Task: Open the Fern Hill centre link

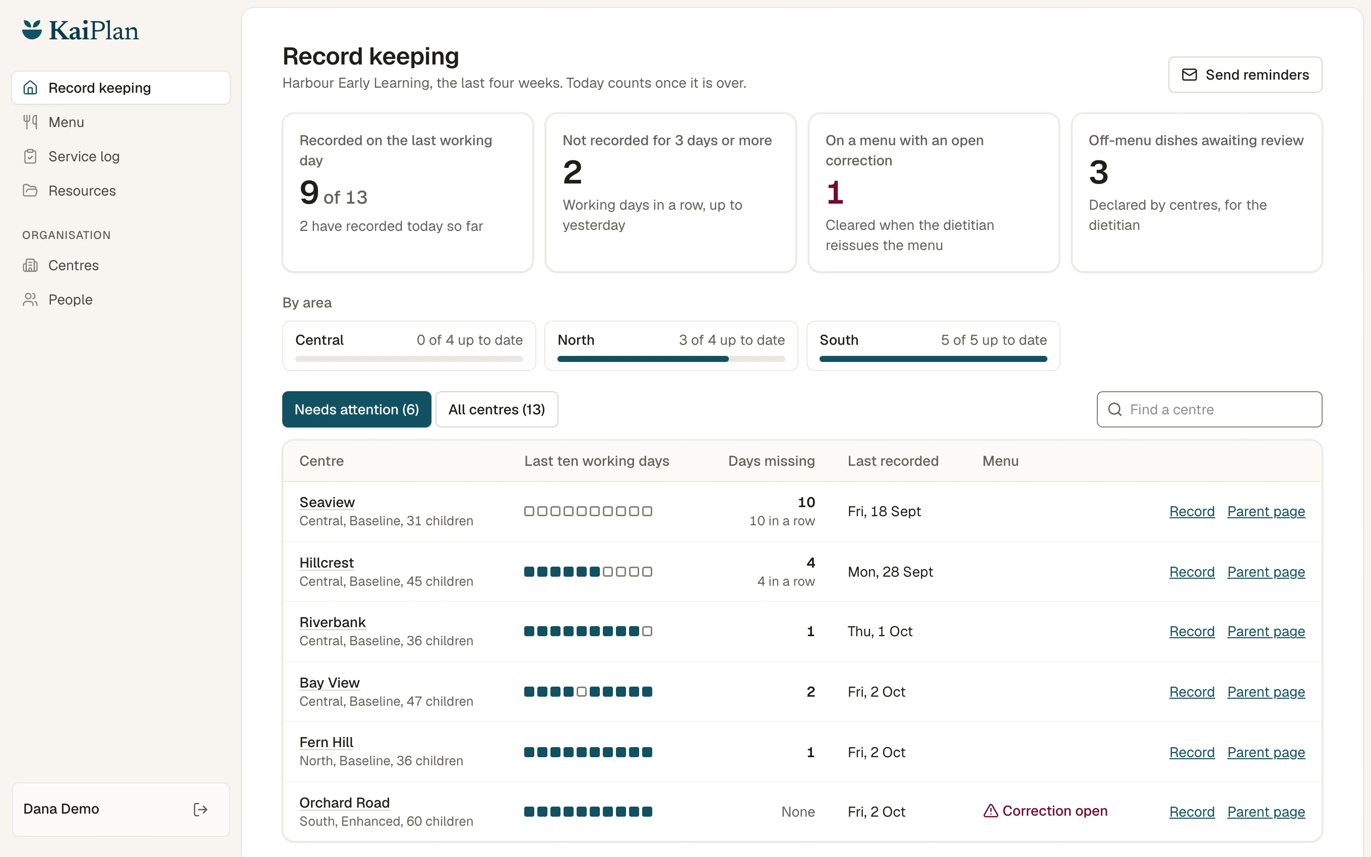Action: [326, 743]
